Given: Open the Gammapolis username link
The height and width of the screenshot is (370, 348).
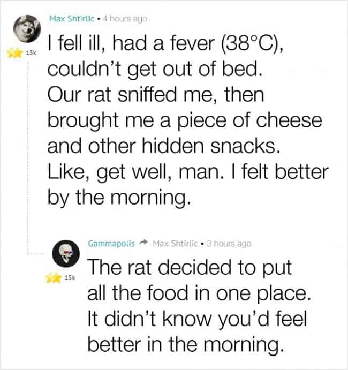Looking at the screenshot, I should (111, 244).
